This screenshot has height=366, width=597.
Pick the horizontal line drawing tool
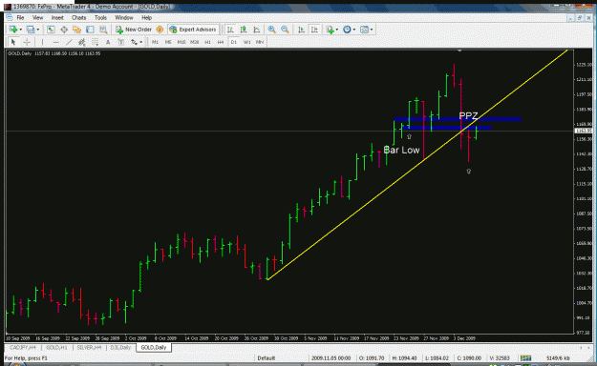tap(55, 42)
